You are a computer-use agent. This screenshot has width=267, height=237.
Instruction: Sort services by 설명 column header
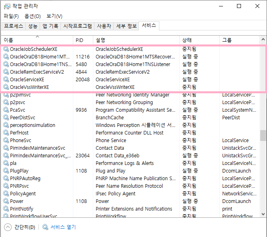pyautogui.click(x=136, y=40)
